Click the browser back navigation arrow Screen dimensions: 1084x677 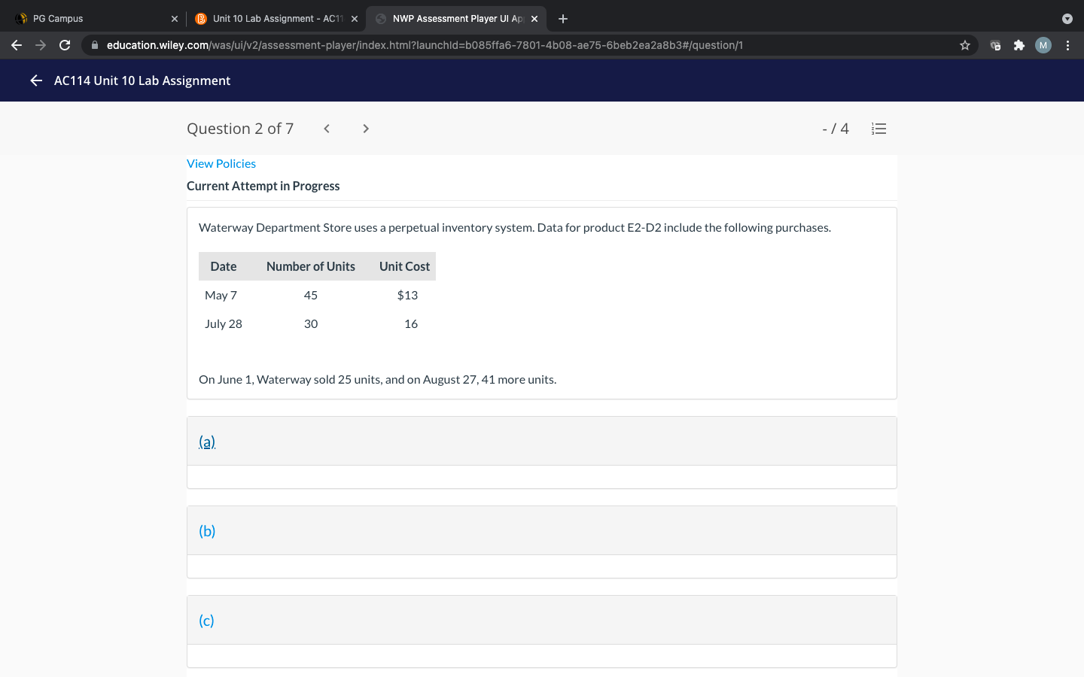[x=17, y=45]
